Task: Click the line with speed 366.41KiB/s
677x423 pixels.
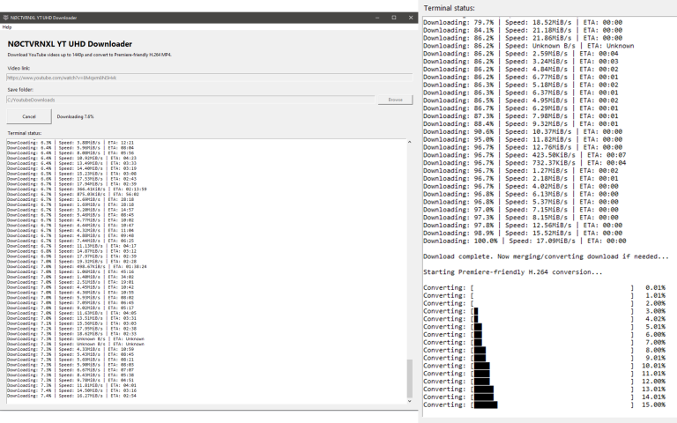Action: pyautogui.click(x=77, y=189)
